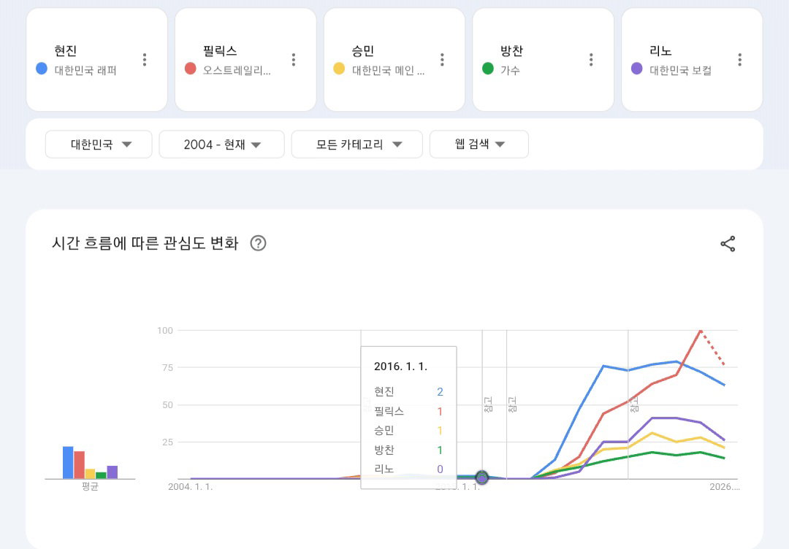Click the 리노 search term title
The width and height of the screenshot is (789, 549).
coord(660,51)
